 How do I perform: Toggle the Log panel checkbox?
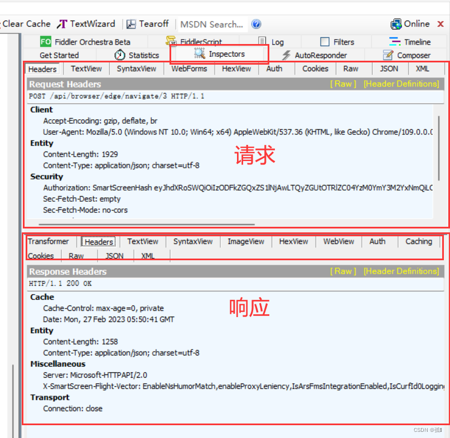coord(261,41)
